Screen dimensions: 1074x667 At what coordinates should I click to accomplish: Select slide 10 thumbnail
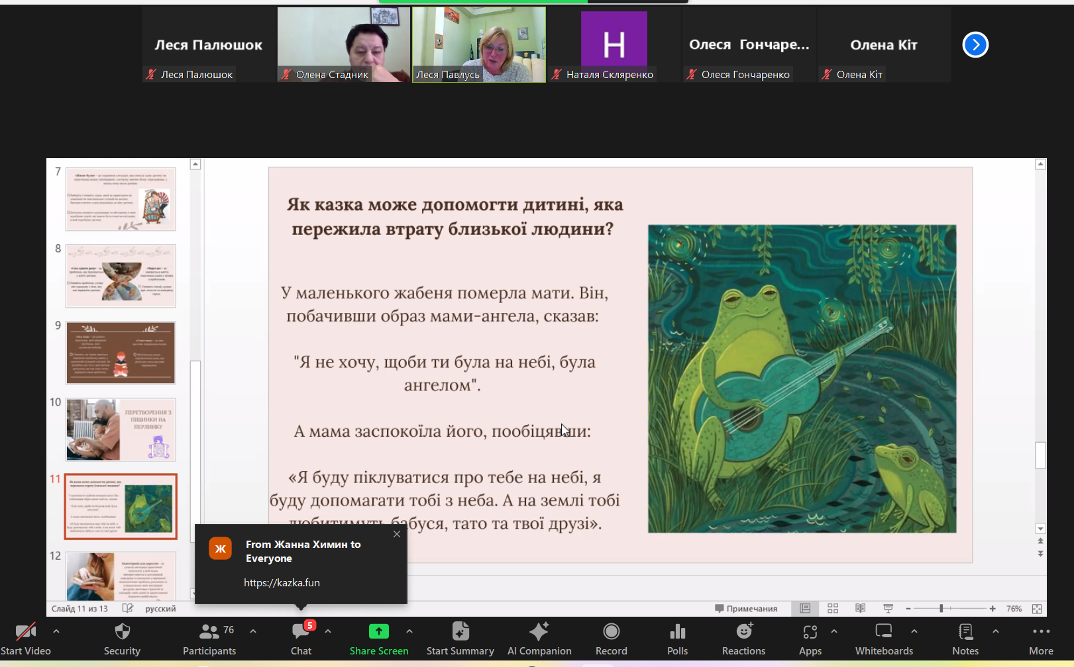[121, 429]
